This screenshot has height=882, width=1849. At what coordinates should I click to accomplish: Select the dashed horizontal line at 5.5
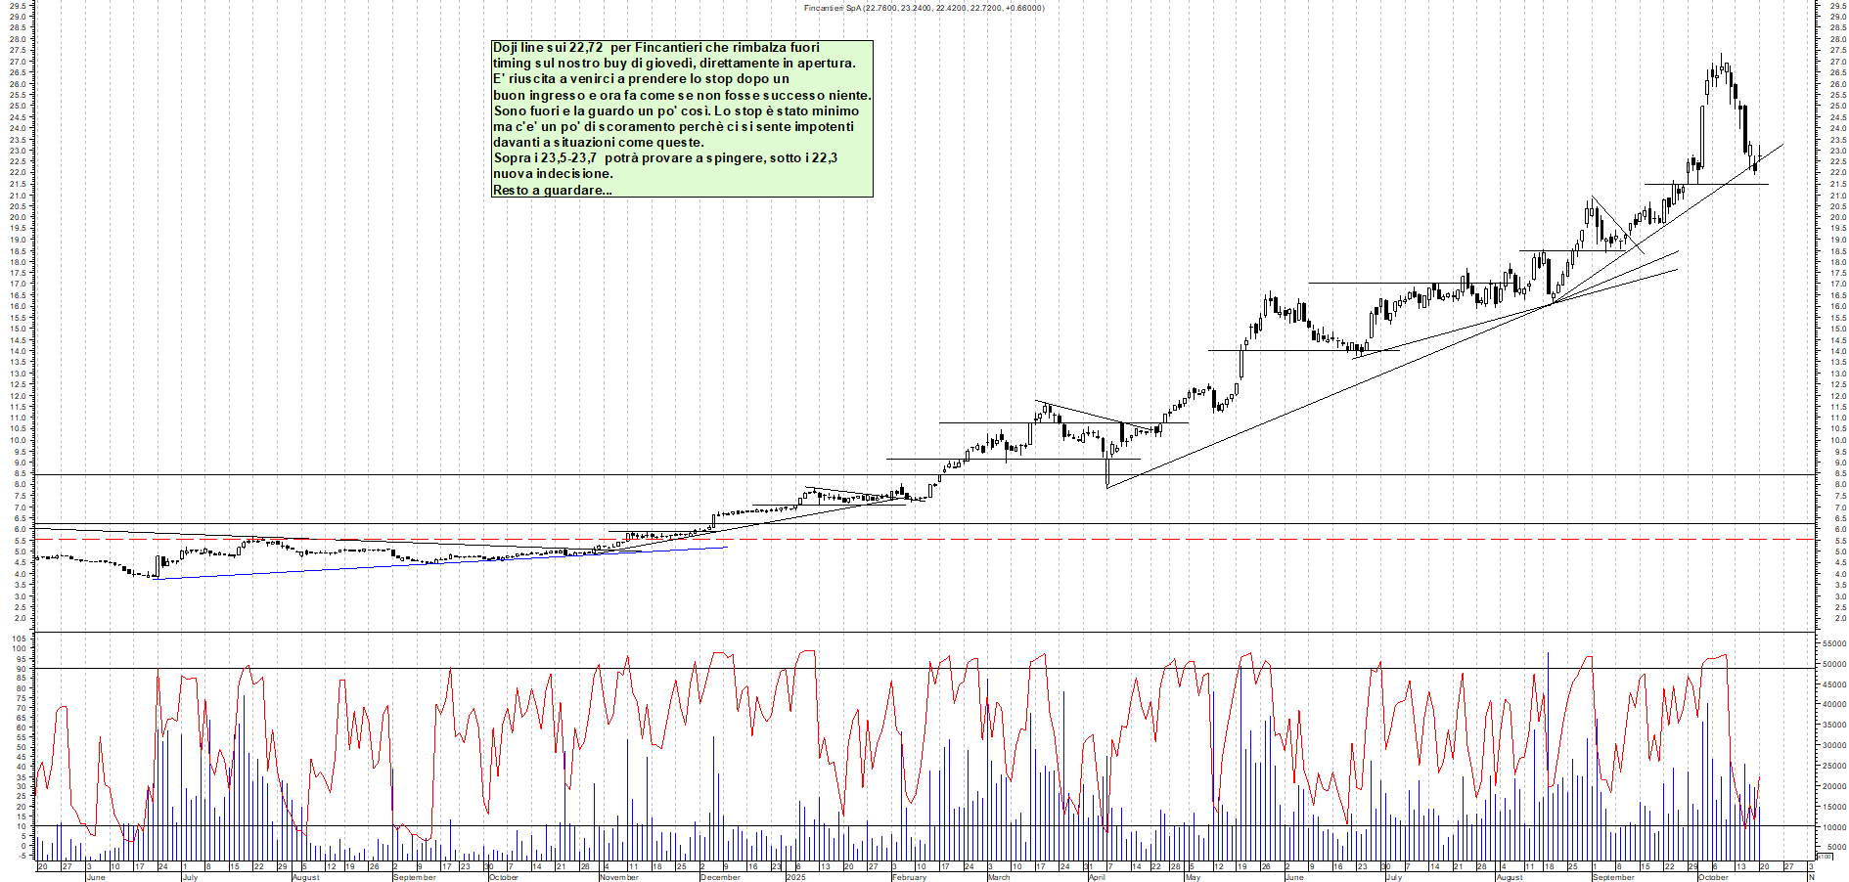[978, 539]
